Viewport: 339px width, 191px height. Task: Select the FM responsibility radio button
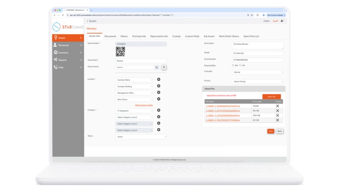(240, 65)
